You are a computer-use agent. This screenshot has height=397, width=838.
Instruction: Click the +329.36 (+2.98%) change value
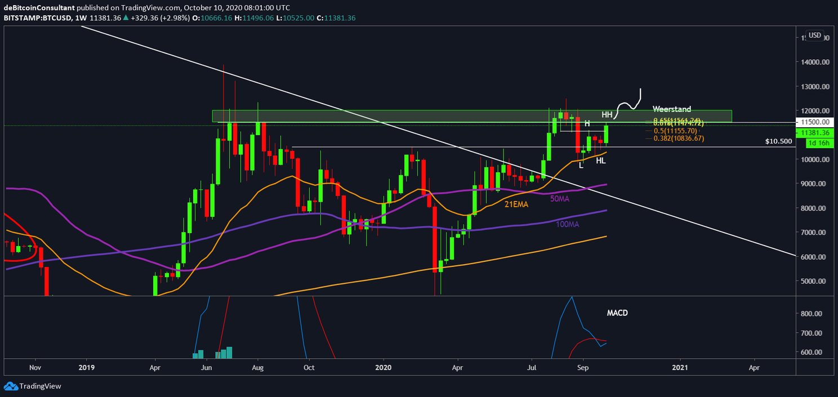point(161,18)
